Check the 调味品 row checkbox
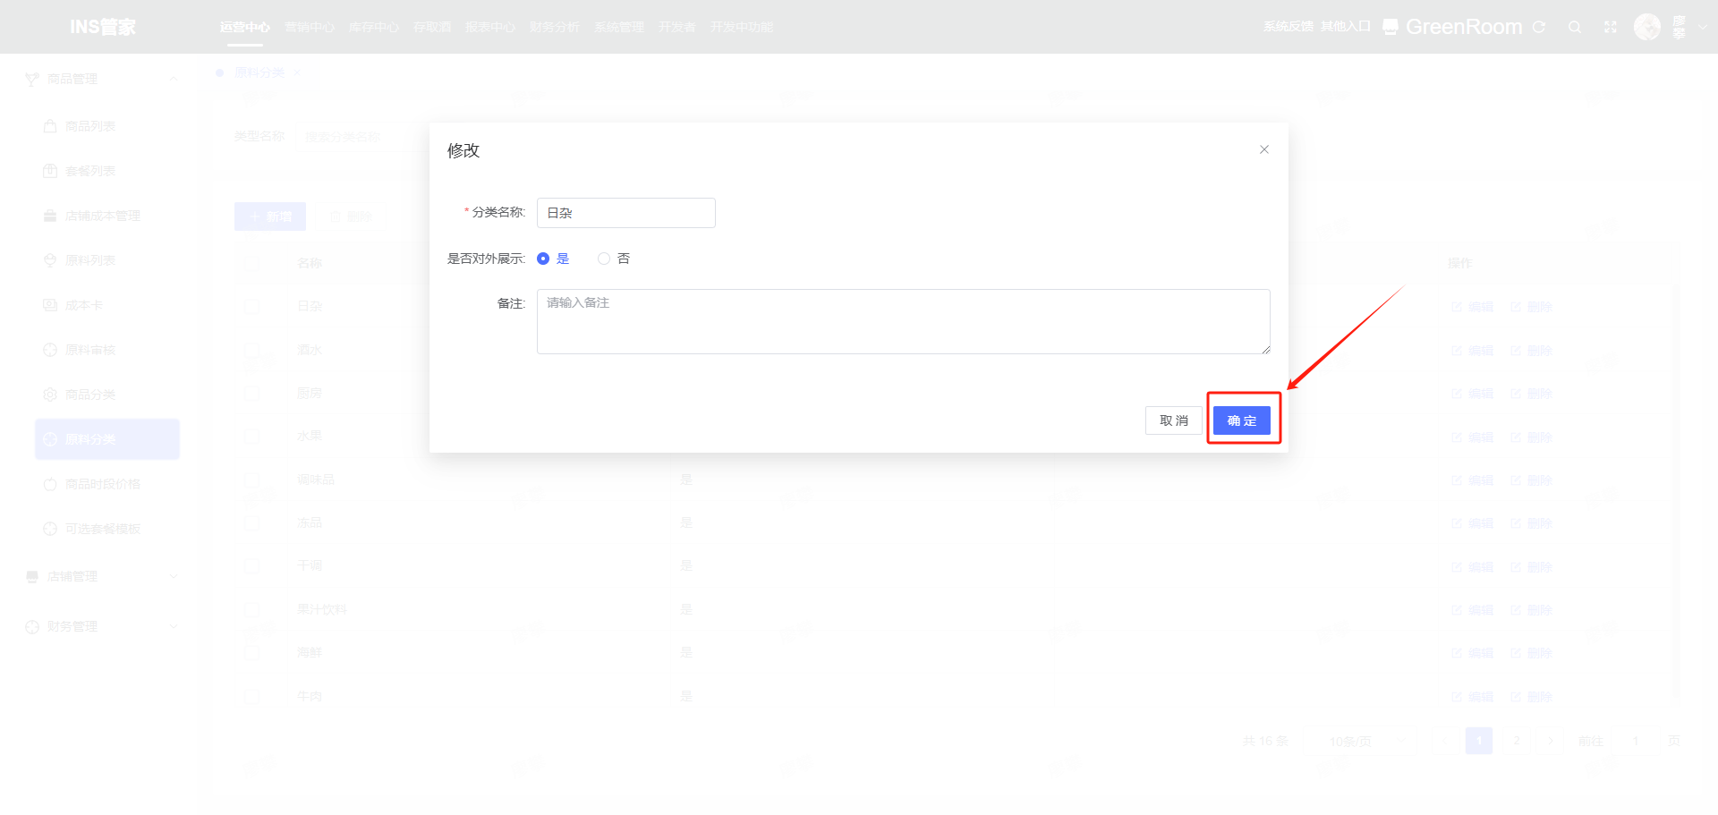The height and width of the screenshot is (815, 1718). pyautogui.click(x=251, y=480)
